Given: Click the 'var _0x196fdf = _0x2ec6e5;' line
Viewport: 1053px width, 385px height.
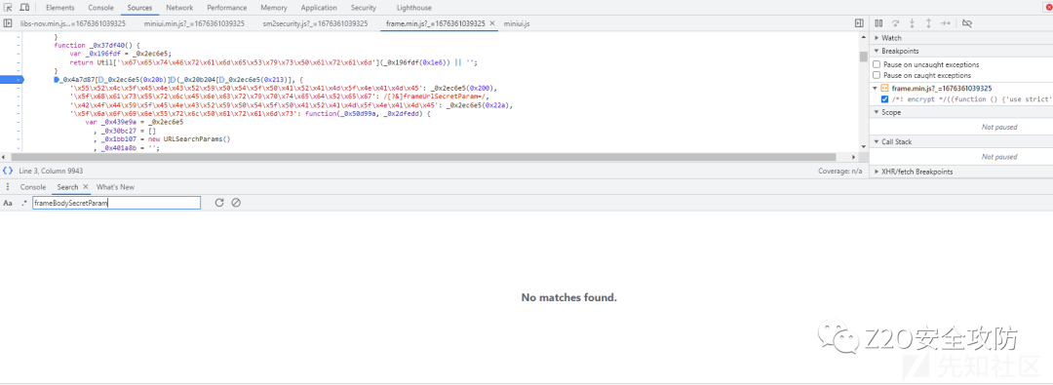Looking at the screenshot, I should (x=121, y=53).
